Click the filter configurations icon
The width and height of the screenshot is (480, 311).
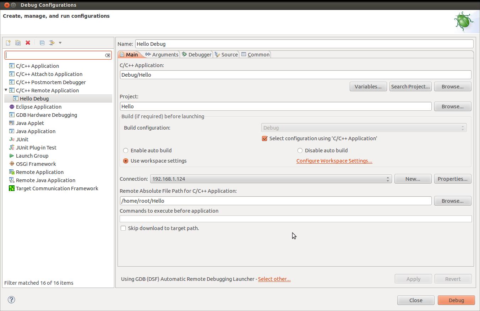click(x=52, y=43)
